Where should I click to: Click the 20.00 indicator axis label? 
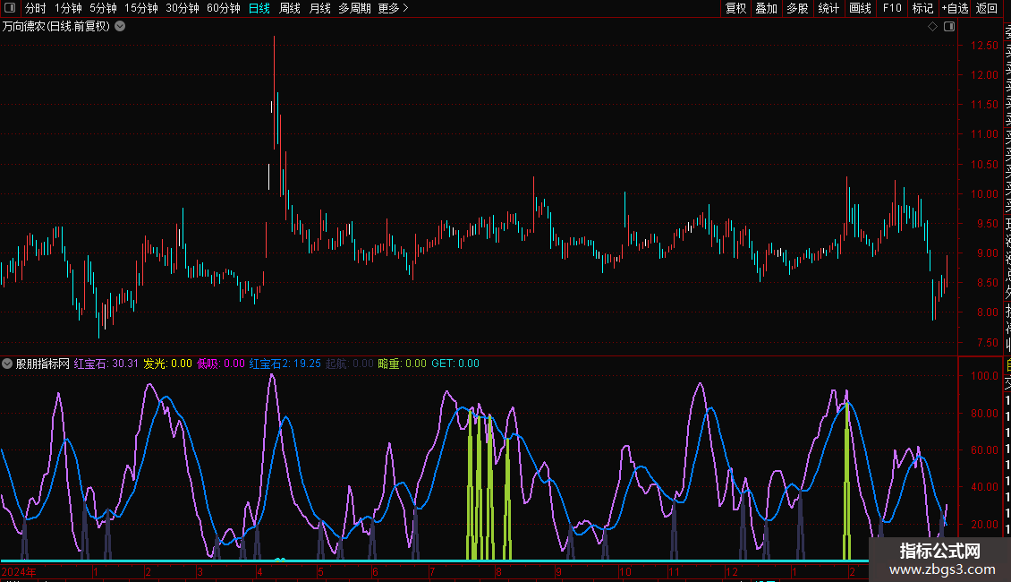click(x=984, y=524)
